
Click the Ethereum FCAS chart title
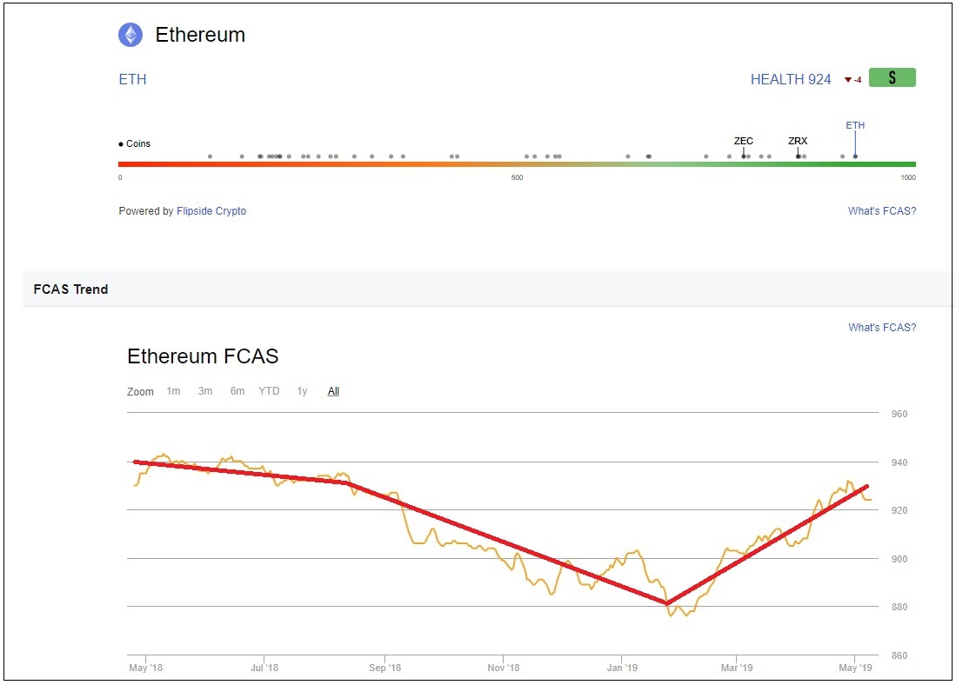coord(203,356)
